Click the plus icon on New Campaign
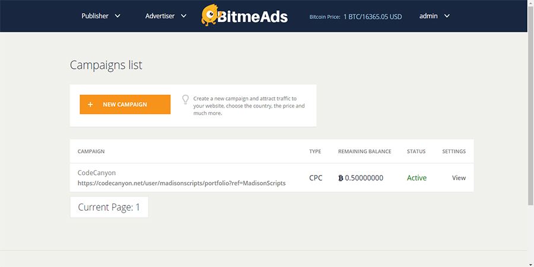 (x=90, y=104)
